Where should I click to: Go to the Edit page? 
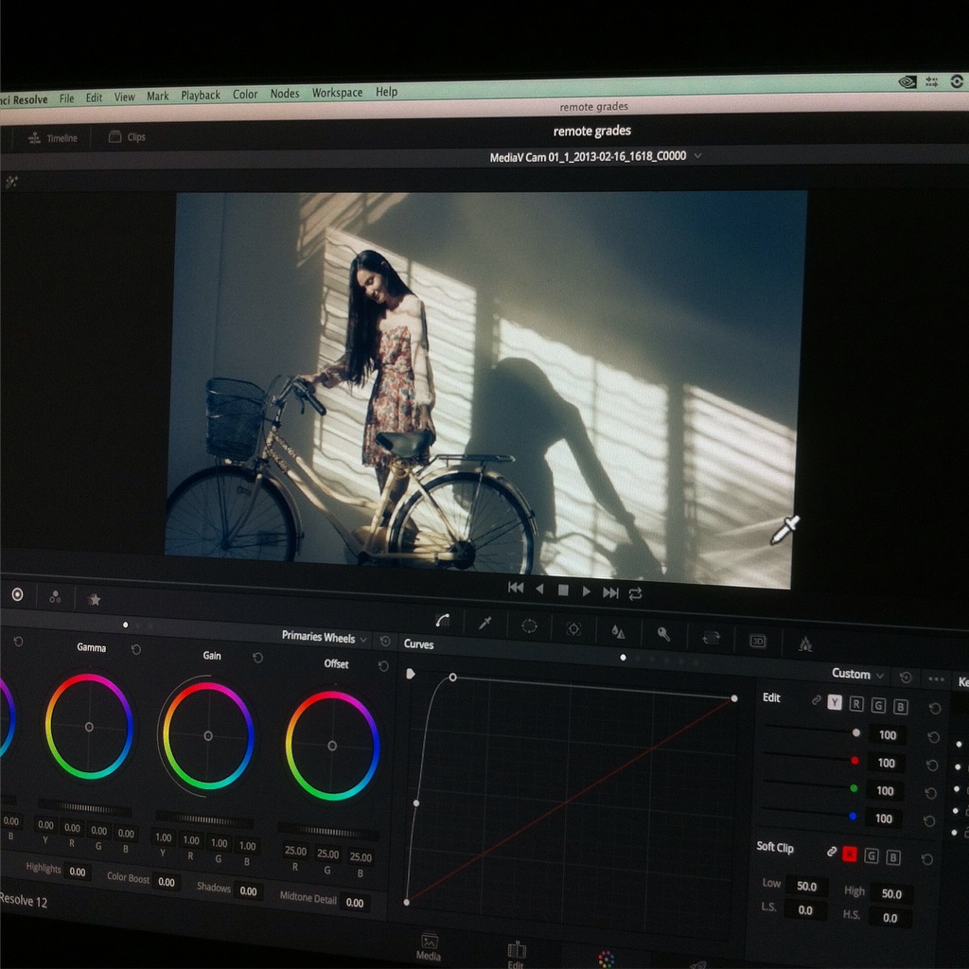[x=516, y=955]
